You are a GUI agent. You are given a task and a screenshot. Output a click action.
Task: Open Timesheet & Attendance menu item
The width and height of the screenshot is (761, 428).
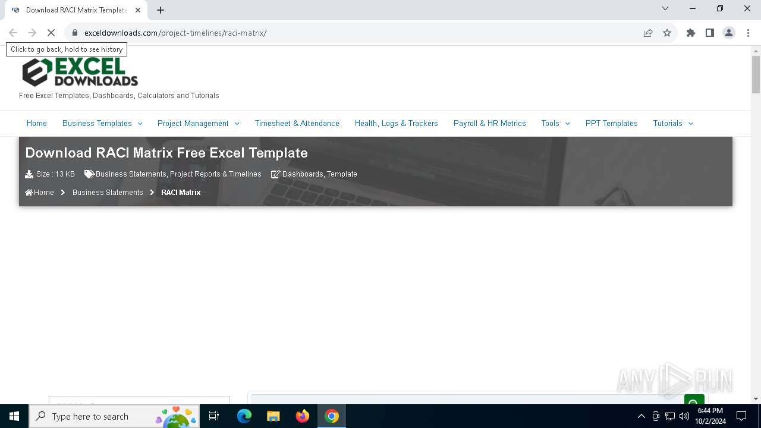(x=297, y=124)
